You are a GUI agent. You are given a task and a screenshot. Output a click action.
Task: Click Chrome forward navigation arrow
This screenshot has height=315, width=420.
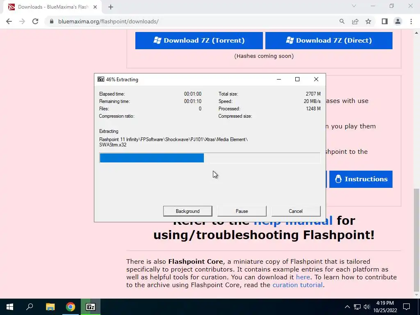22,21
